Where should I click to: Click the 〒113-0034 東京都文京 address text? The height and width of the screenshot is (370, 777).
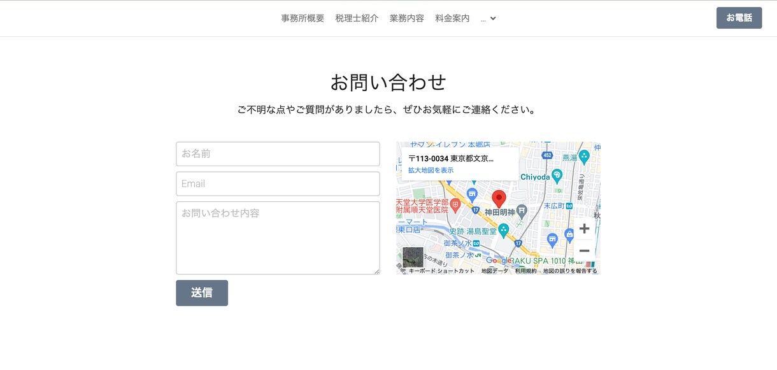pyautogui.click(x=451, y=159)
